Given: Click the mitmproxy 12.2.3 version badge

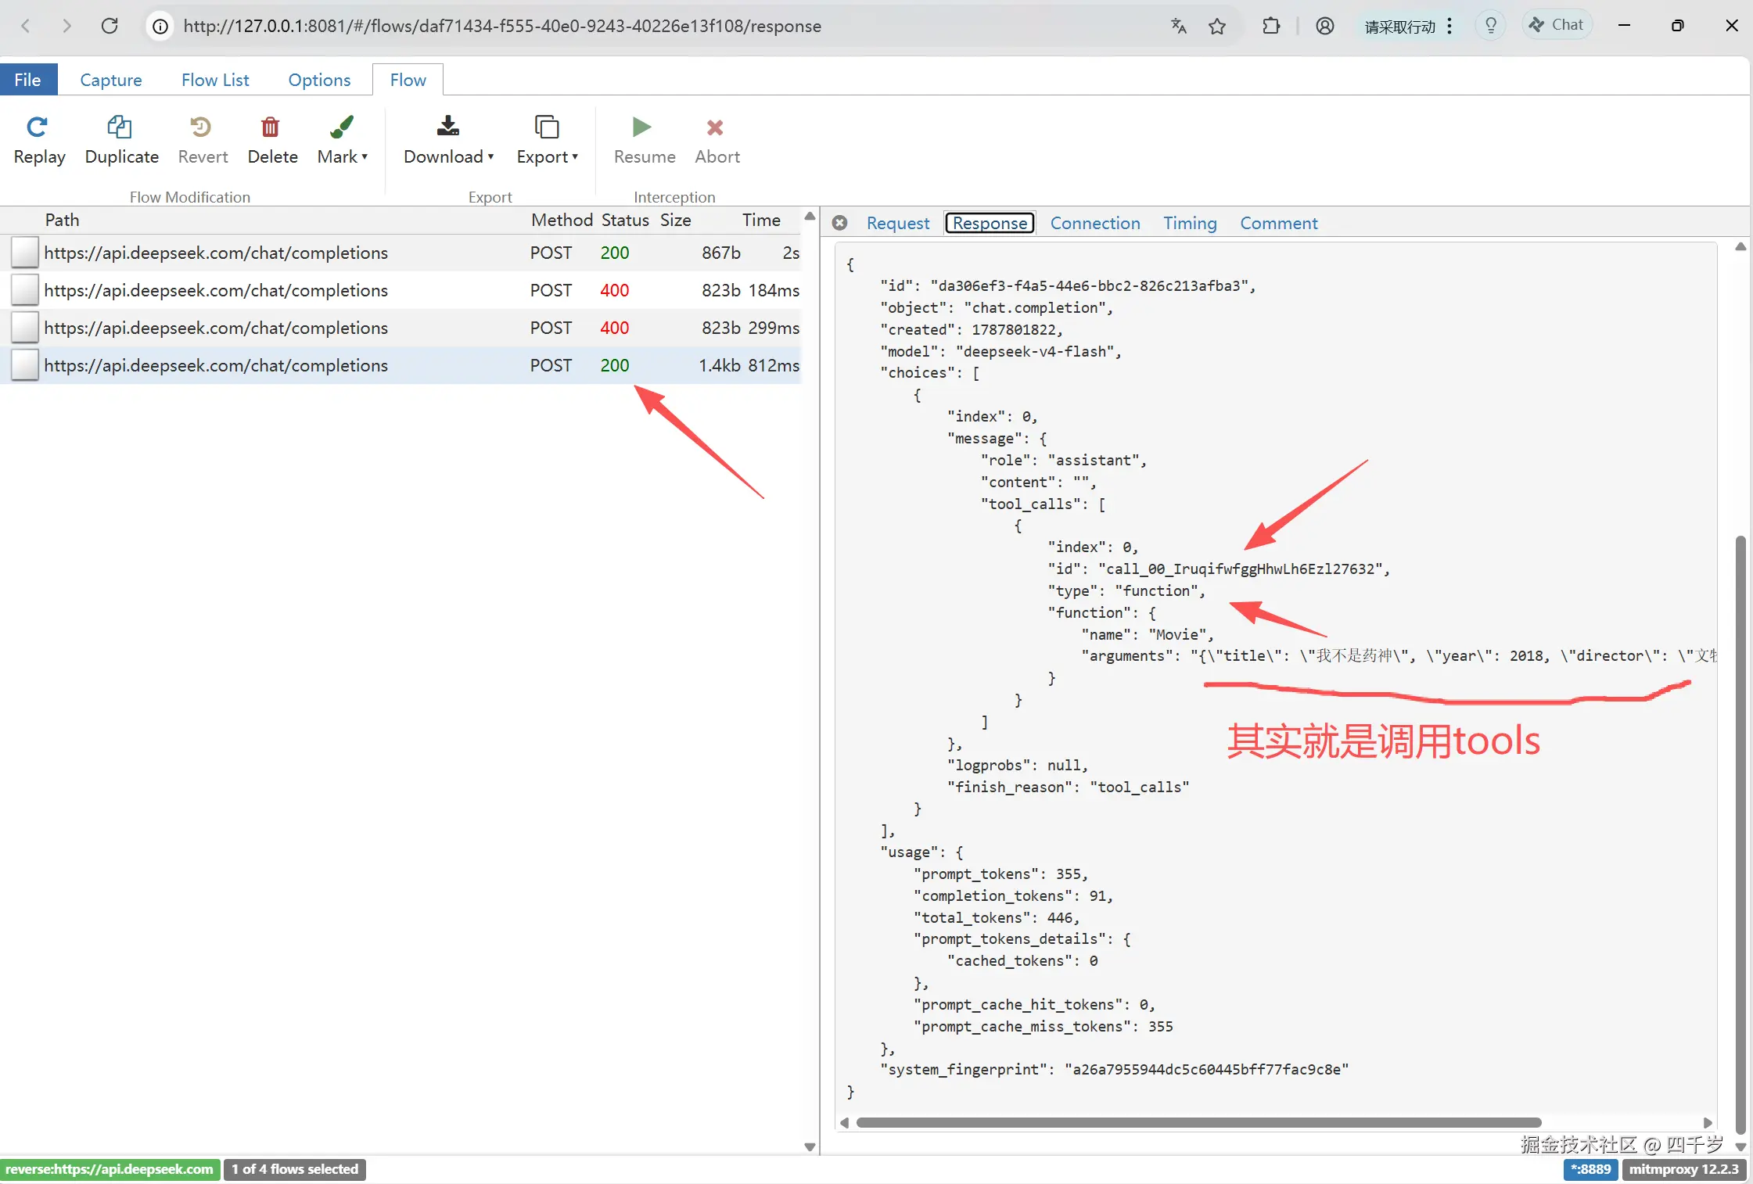Looking at the screenshot, I should (1684, 1169).
